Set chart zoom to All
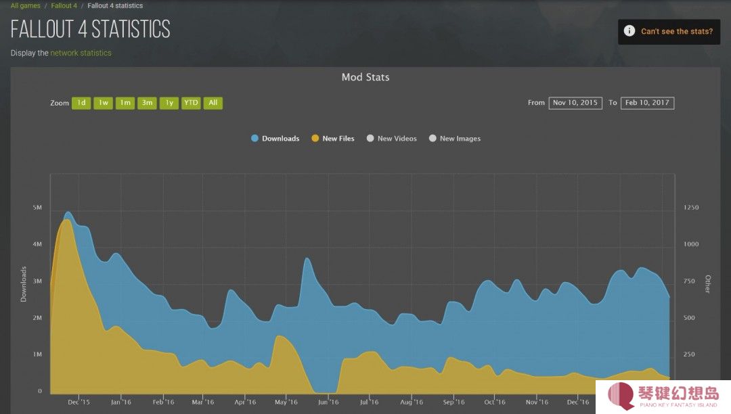The height and width of the screenshot is (414, 731). [x=213, y=103]
